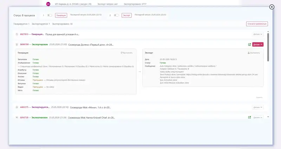
Task: Click the 'Готово' value beside Статус in Экспорт
Action: click(x=163, y=63)
